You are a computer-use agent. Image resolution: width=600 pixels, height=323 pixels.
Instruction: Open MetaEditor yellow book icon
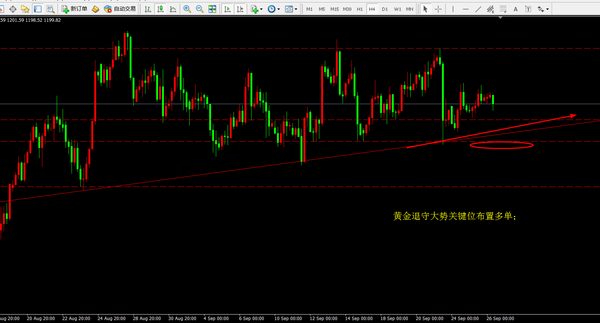pyautogui.click(x=95, y=9)
